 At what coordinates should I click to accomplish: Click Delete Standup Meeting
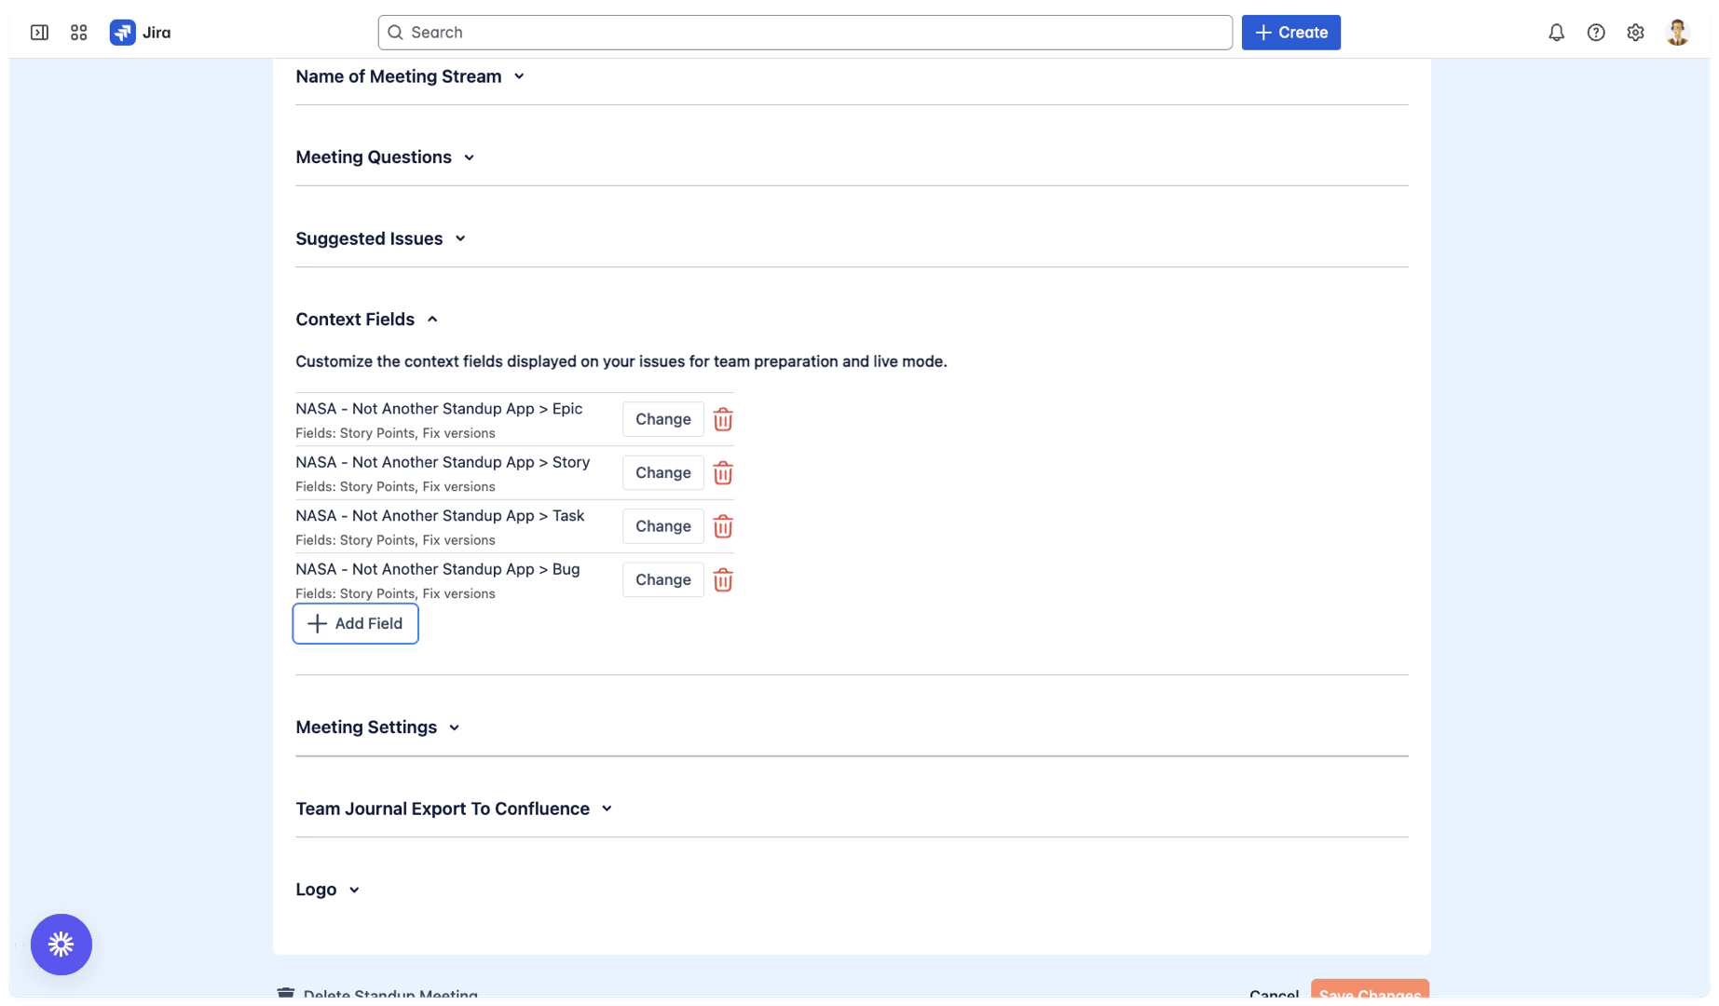[390, 995]
